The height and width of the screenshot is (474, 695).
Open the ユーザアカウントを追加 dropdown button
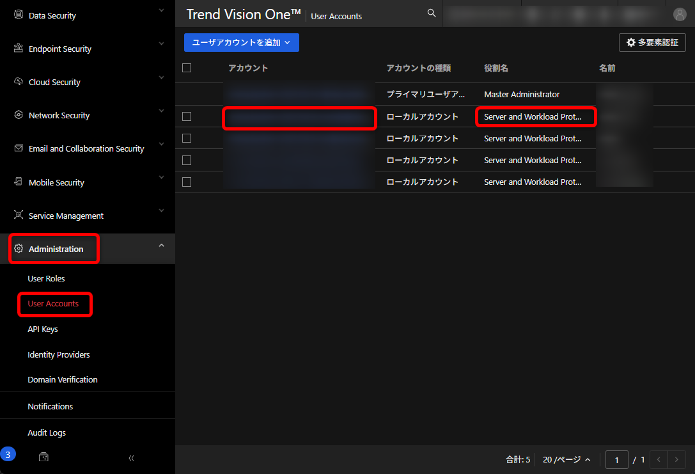[x=242, y=43]
